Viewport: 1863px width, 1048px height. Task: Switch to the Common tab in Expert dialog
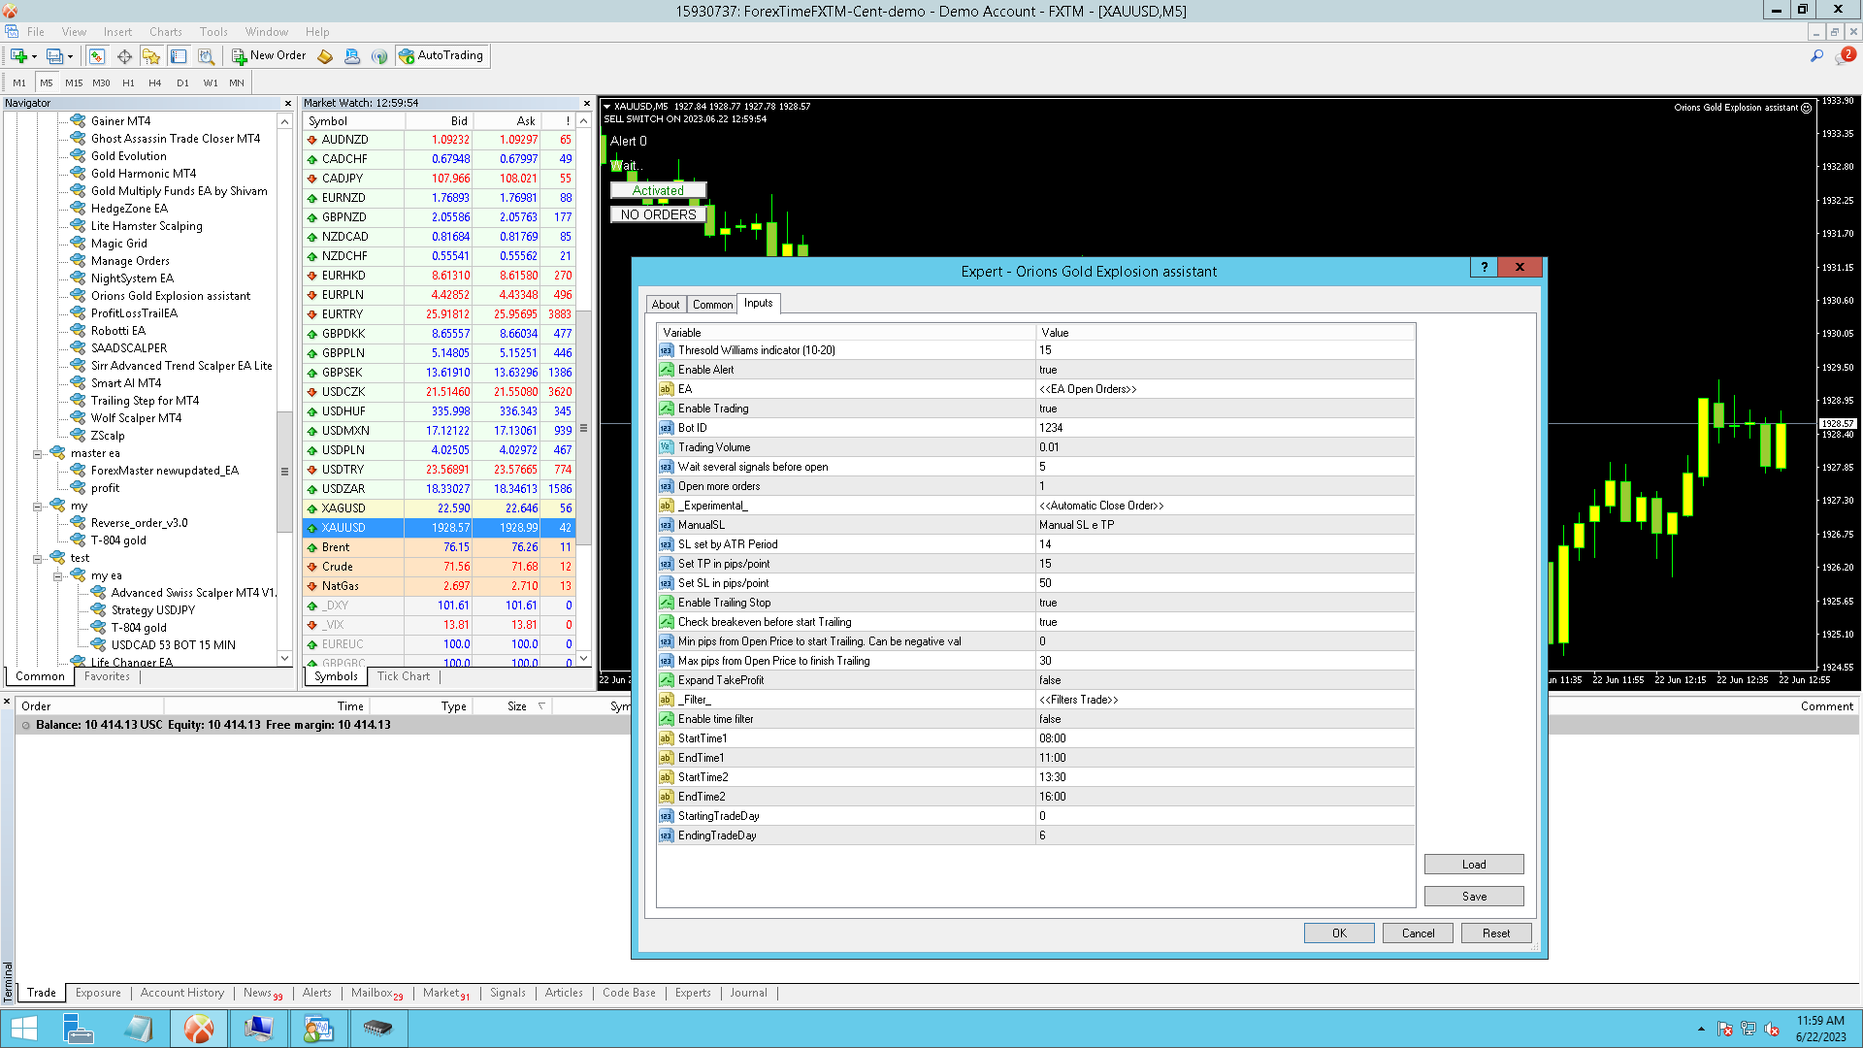click(712, 305)
